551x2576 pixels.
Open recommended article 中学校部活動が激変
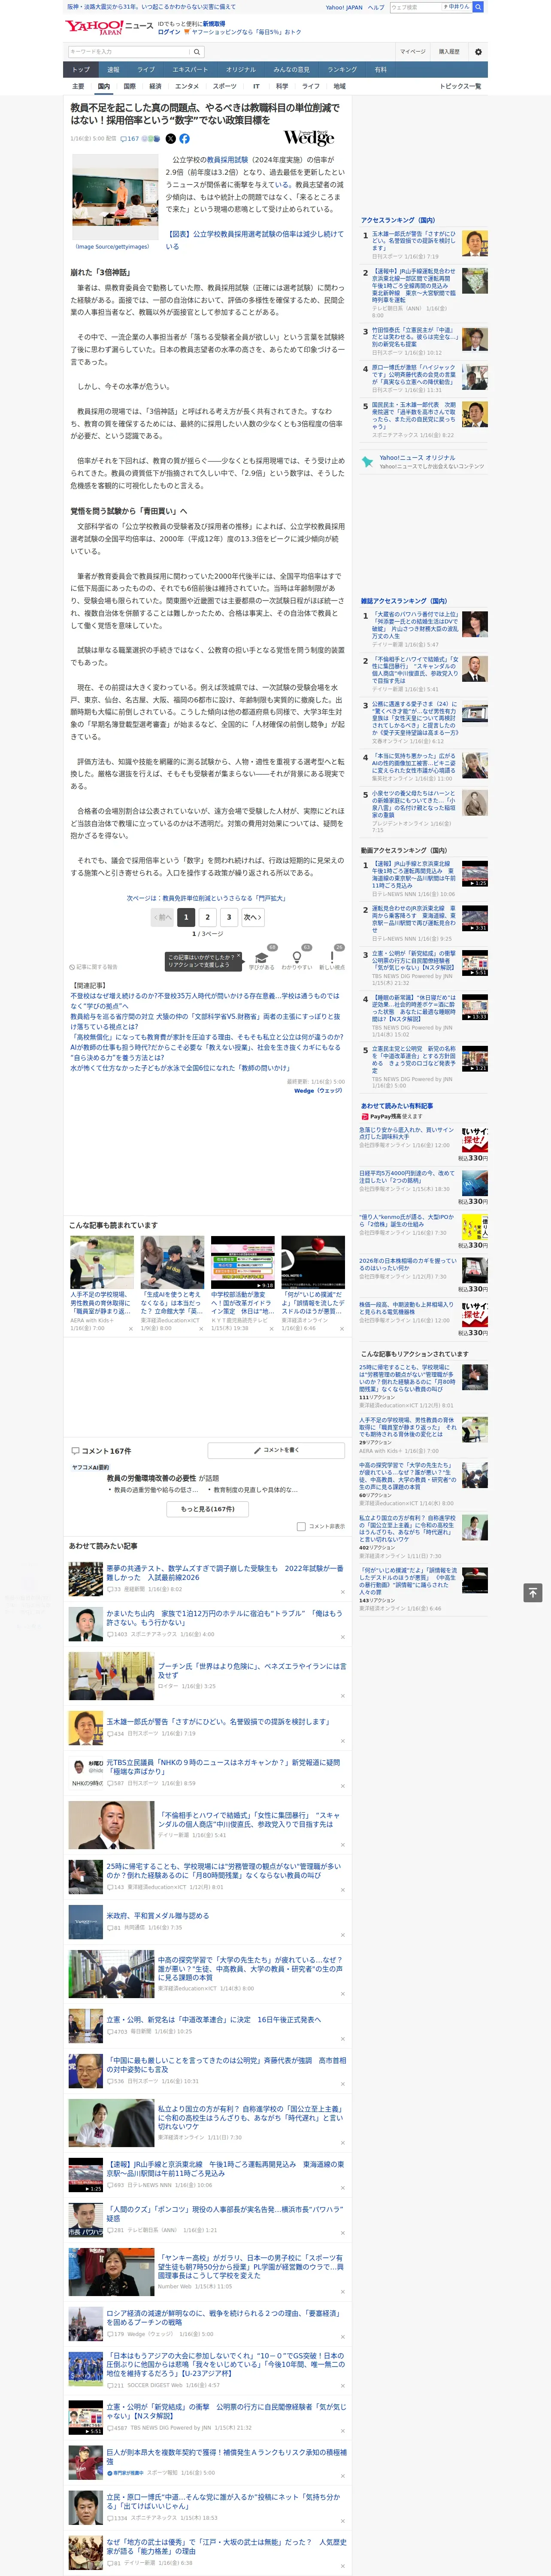(242, 1303)
